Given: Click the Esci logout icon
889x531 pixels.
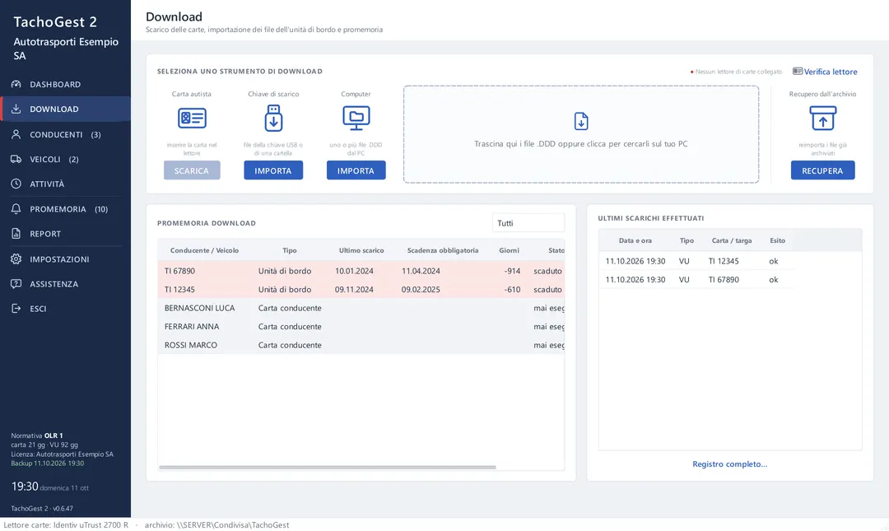Looking at the screenshot, I should click(x=16, y=309).
